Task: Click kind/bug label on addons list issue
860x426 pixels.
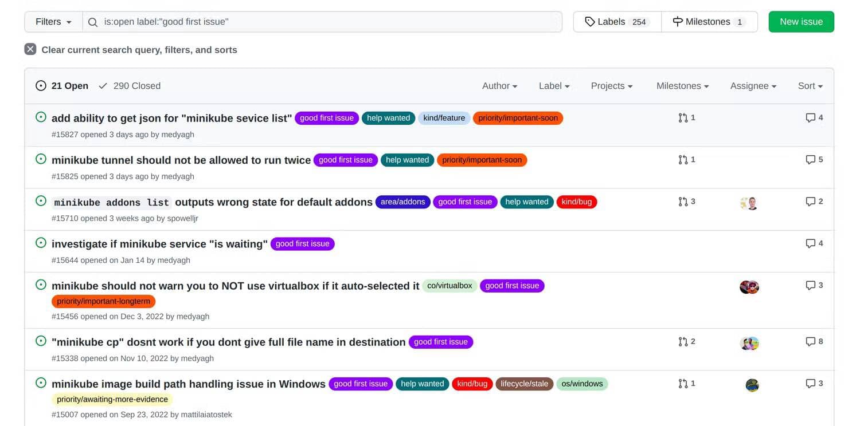Action: [x=577, y=202]
